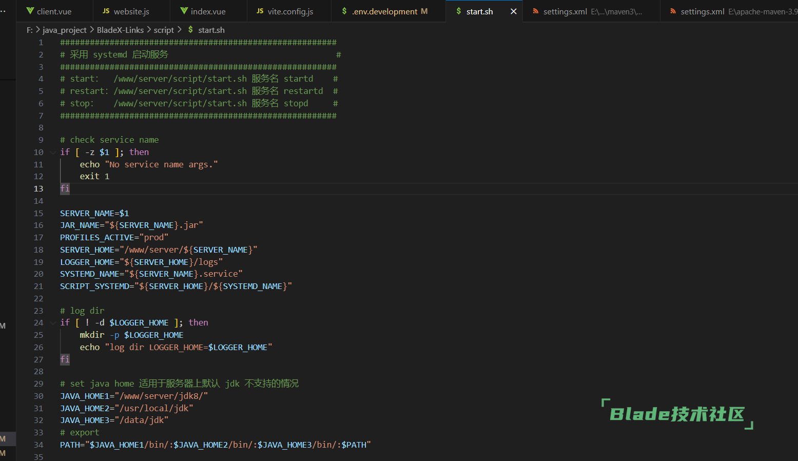Click 'echo "No service name args."' line
The height and width of the screenshot is (461, 798).
click(149, 164)
